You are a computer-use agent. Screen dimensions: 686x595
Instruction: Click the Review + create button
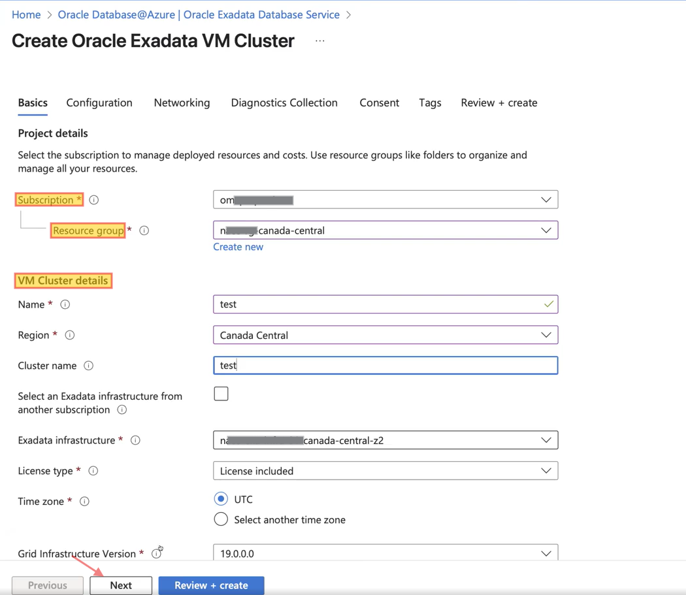[x=211, y=585]
